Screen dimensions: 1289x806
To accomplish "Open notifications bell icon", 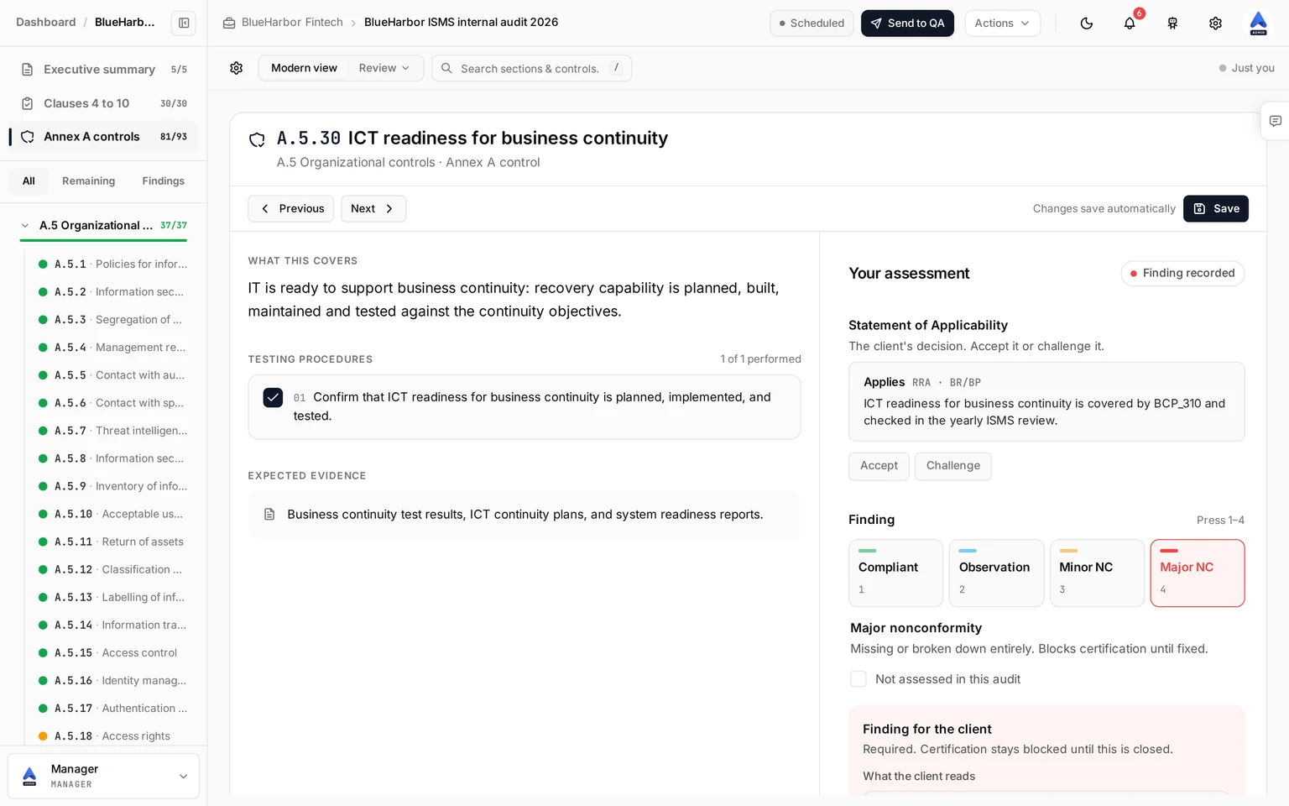I will click(x=1130, y=23).
